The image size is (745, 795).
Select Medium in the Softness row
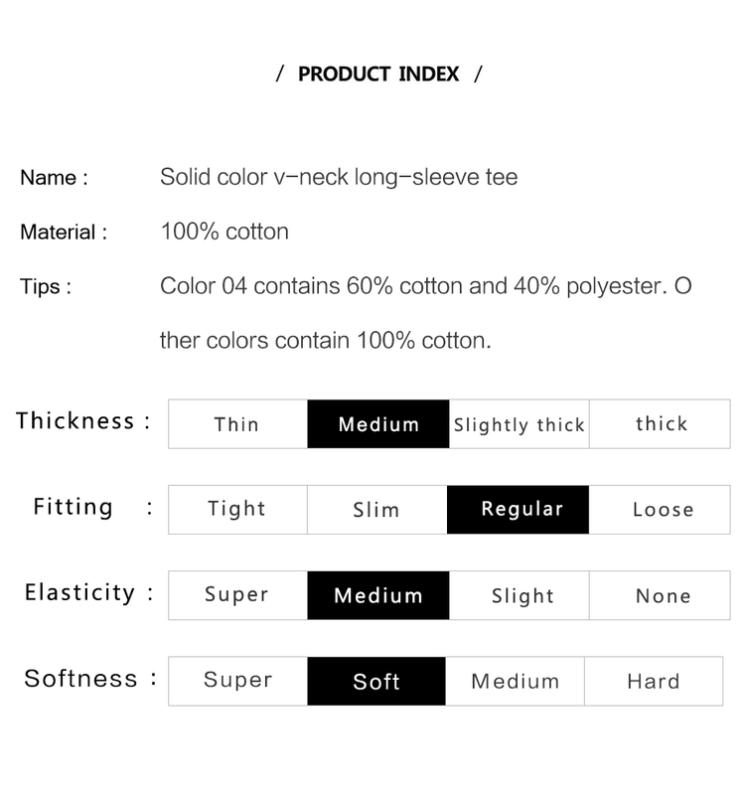(515, 681)
